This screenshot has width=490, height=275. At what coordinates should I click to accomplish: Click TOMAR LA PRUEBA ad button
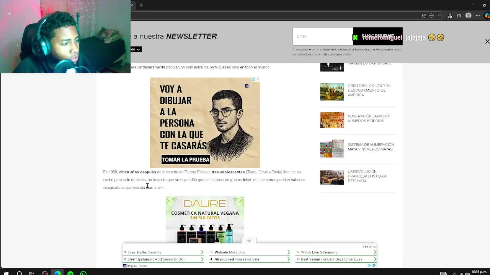186,160
